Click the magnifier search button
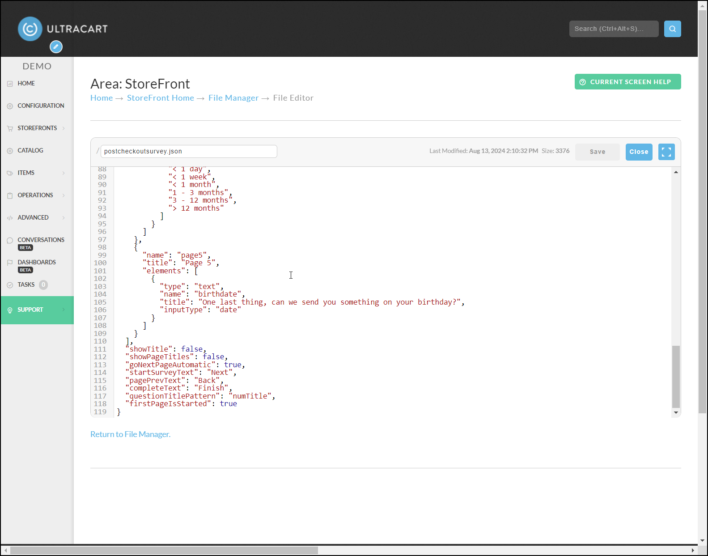The image size is (708, 556). (x=672, y=29)
